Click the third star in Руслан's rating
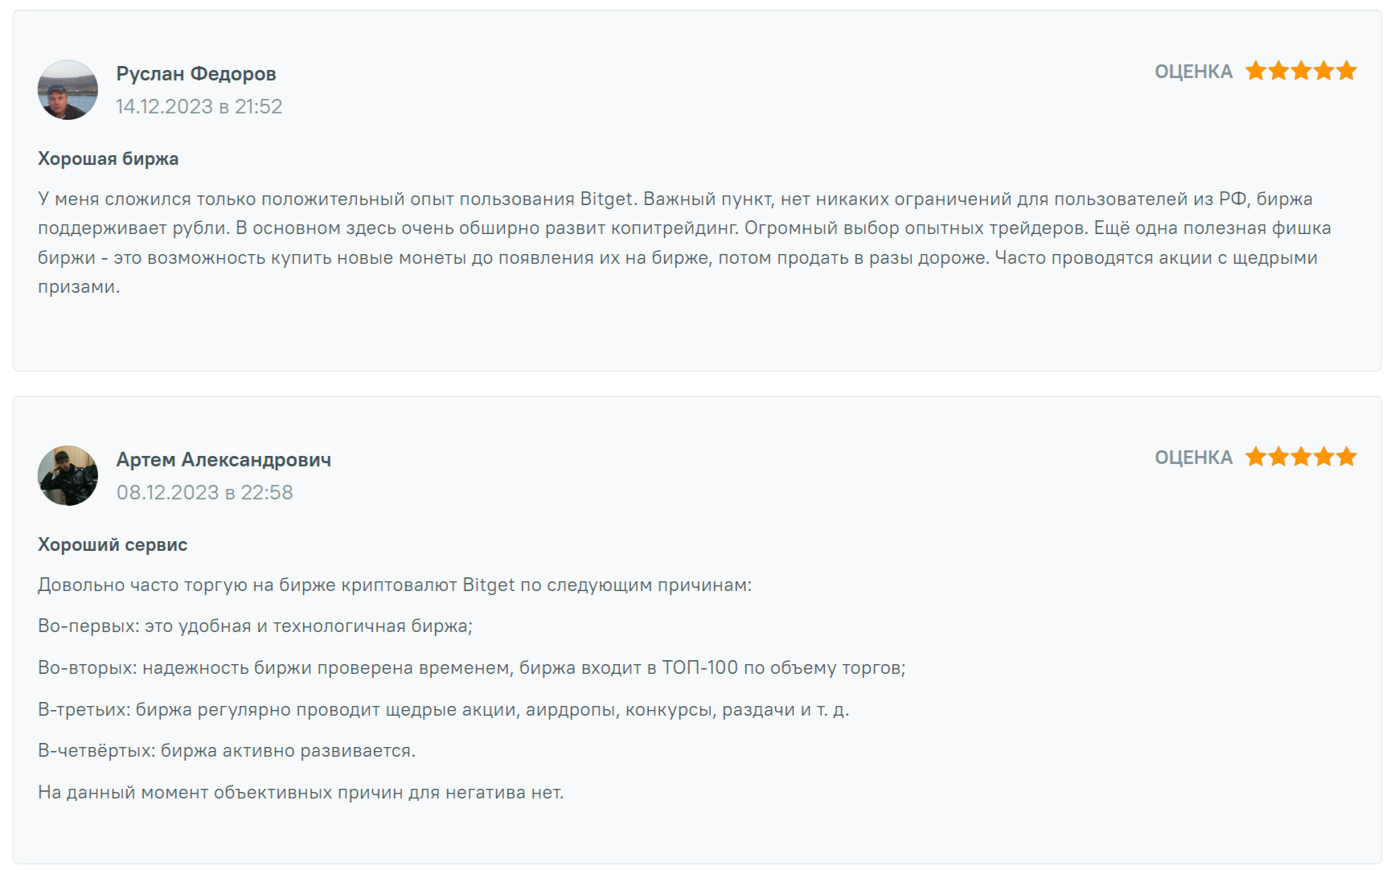 coord(1301,72)
